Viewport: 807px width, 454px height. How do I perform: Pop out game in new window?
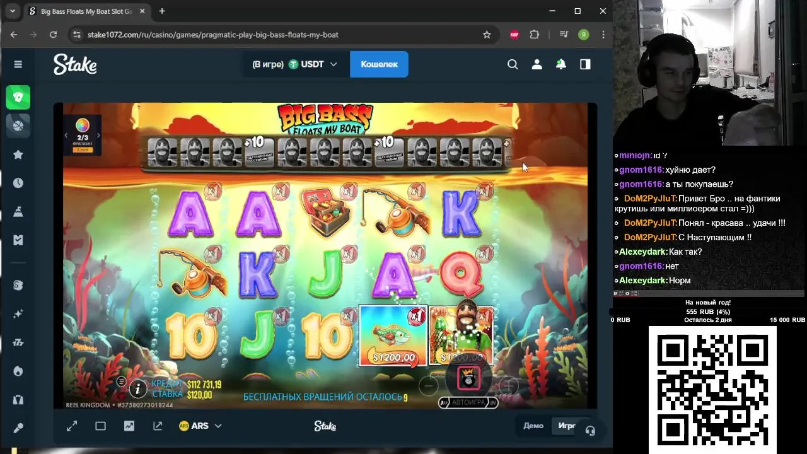158,426
